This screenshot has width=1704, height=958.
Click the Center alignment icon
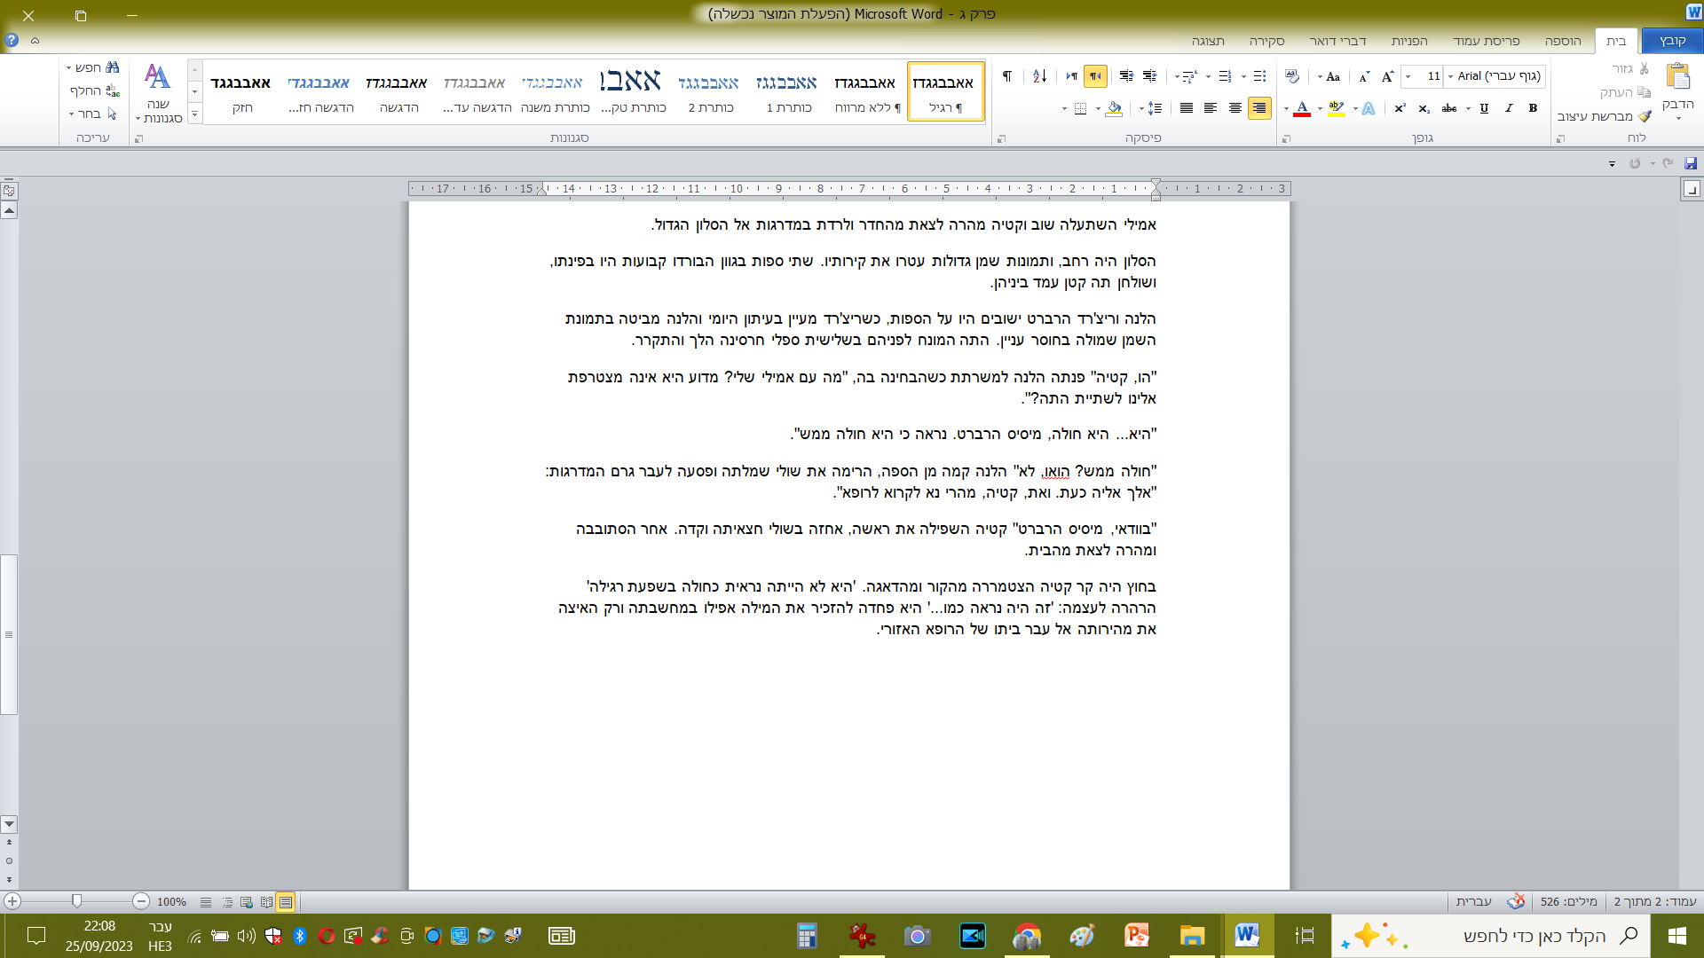(x=1235, y=108)
